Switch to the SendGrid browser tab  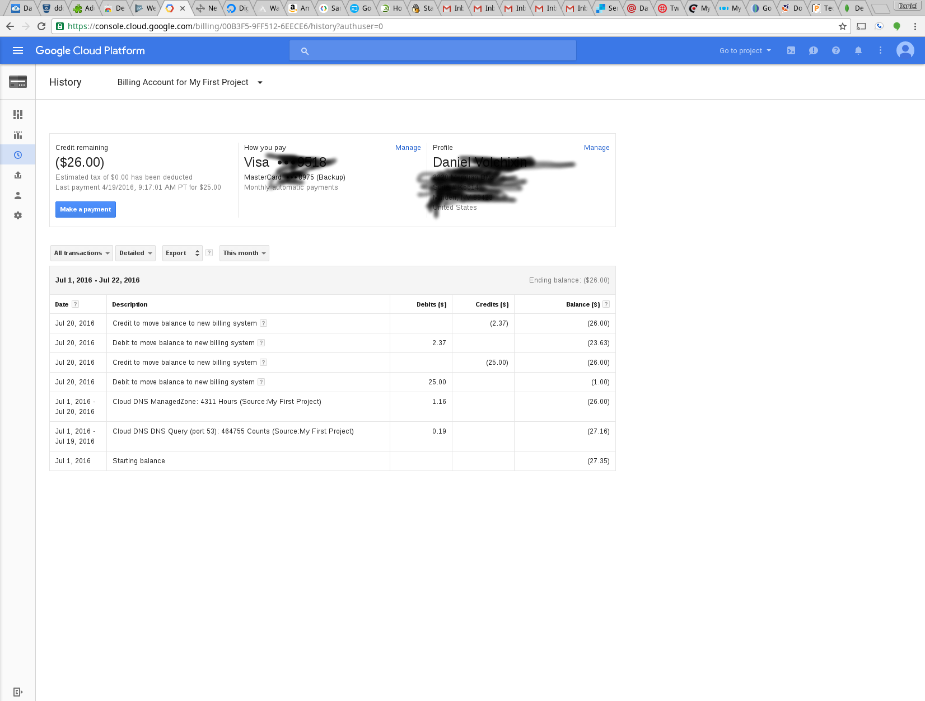pyautogui.click(x=607, y=8)
